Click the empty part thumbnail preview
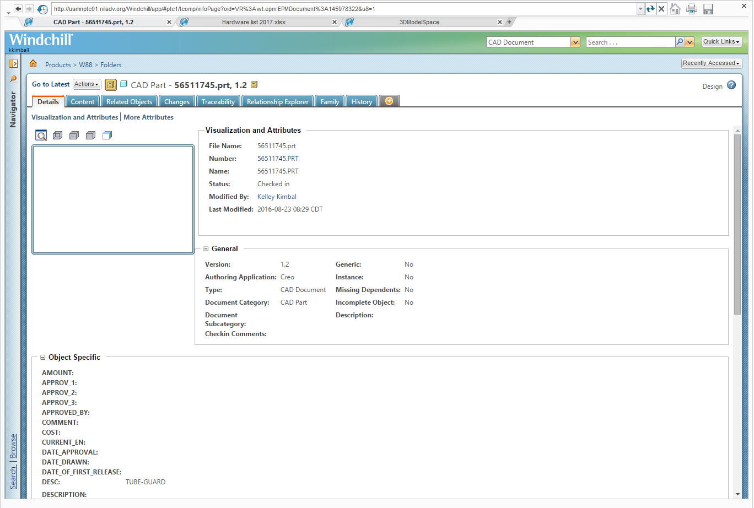The width and height of the screenshot is (754, 508). [x=113, y=199]
